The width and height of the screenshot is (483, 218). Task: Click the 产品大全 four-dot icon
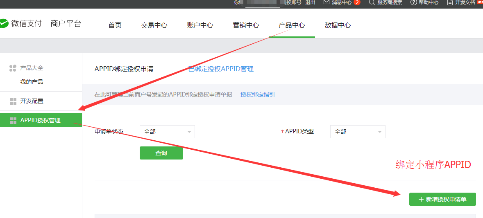point(13,68)
